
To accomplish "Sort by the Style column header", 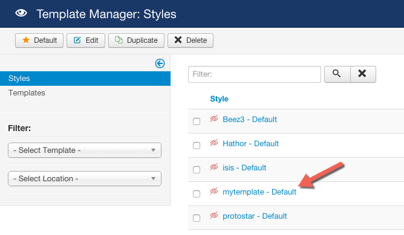I will [220, 99].
